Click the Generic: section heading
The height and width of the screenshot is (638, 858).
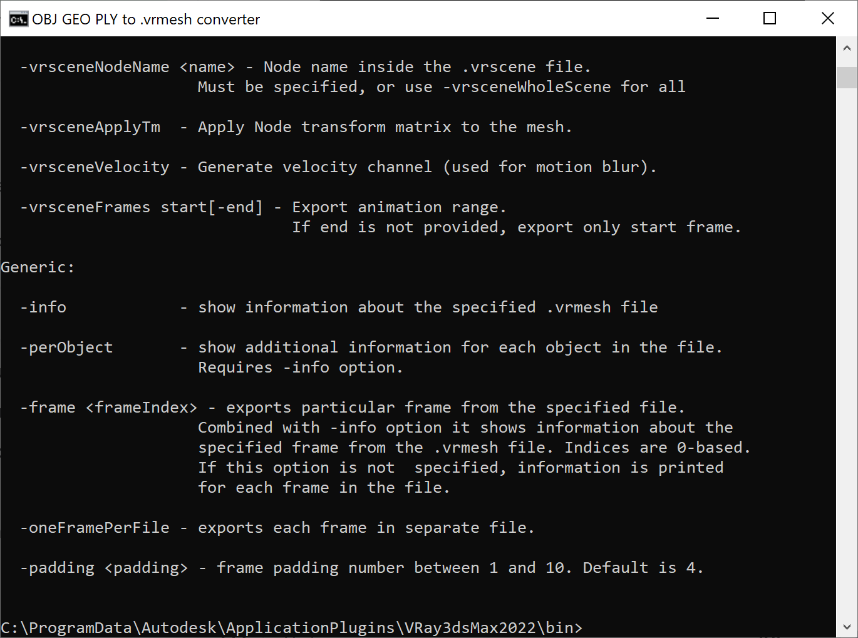38,267
